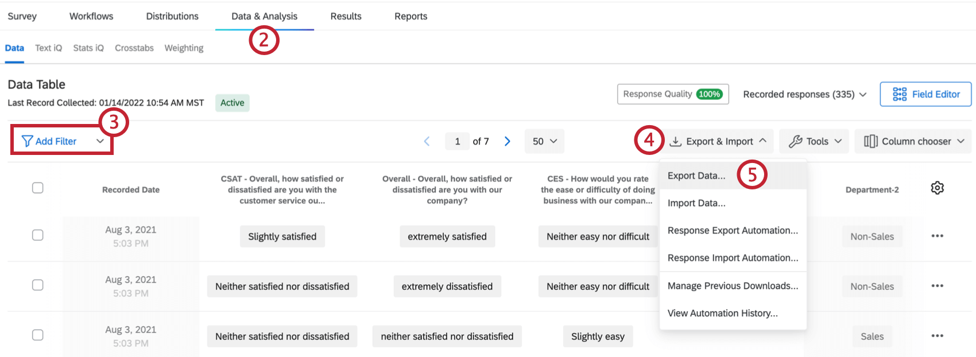
Task: Open second row's three-dot actions menu
Action: click(x=937, y=286)
